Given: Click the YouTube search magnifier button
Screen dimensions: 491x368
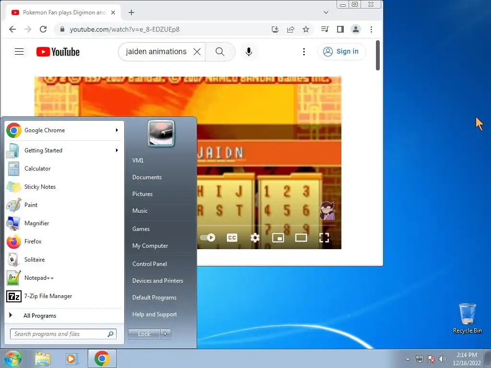Looking at the screenshot, I should point(220,52).
